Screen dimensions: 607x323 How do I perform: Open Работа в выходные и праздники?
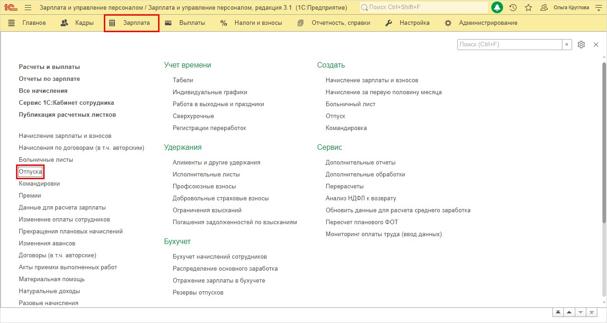point(218,104)
